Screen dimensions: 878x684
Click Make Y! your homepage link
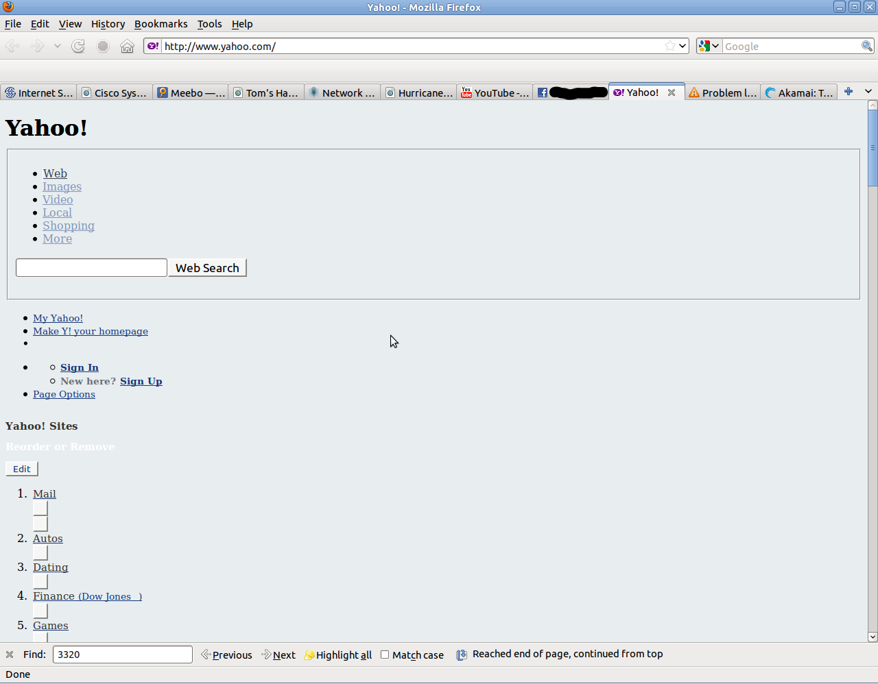[x=91, y=331]
